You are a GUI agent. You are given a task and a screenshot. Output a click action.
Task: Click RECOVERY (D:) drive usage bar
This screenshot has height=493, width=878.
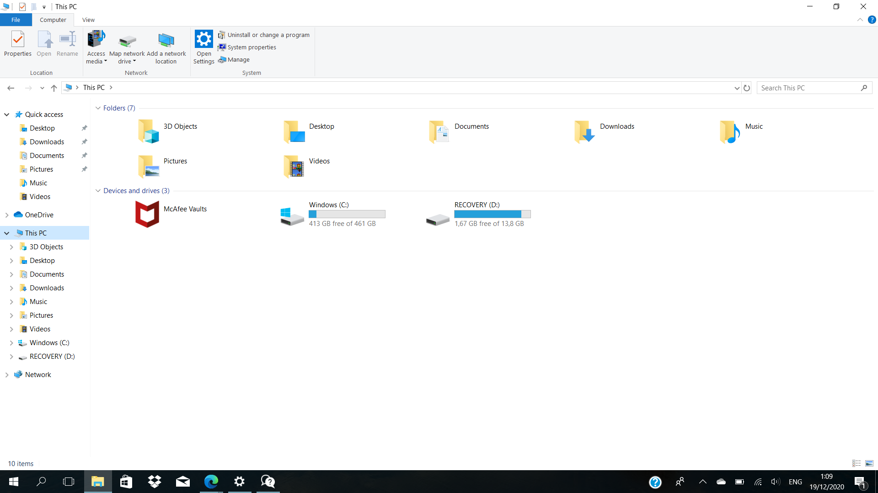[492, 214]
